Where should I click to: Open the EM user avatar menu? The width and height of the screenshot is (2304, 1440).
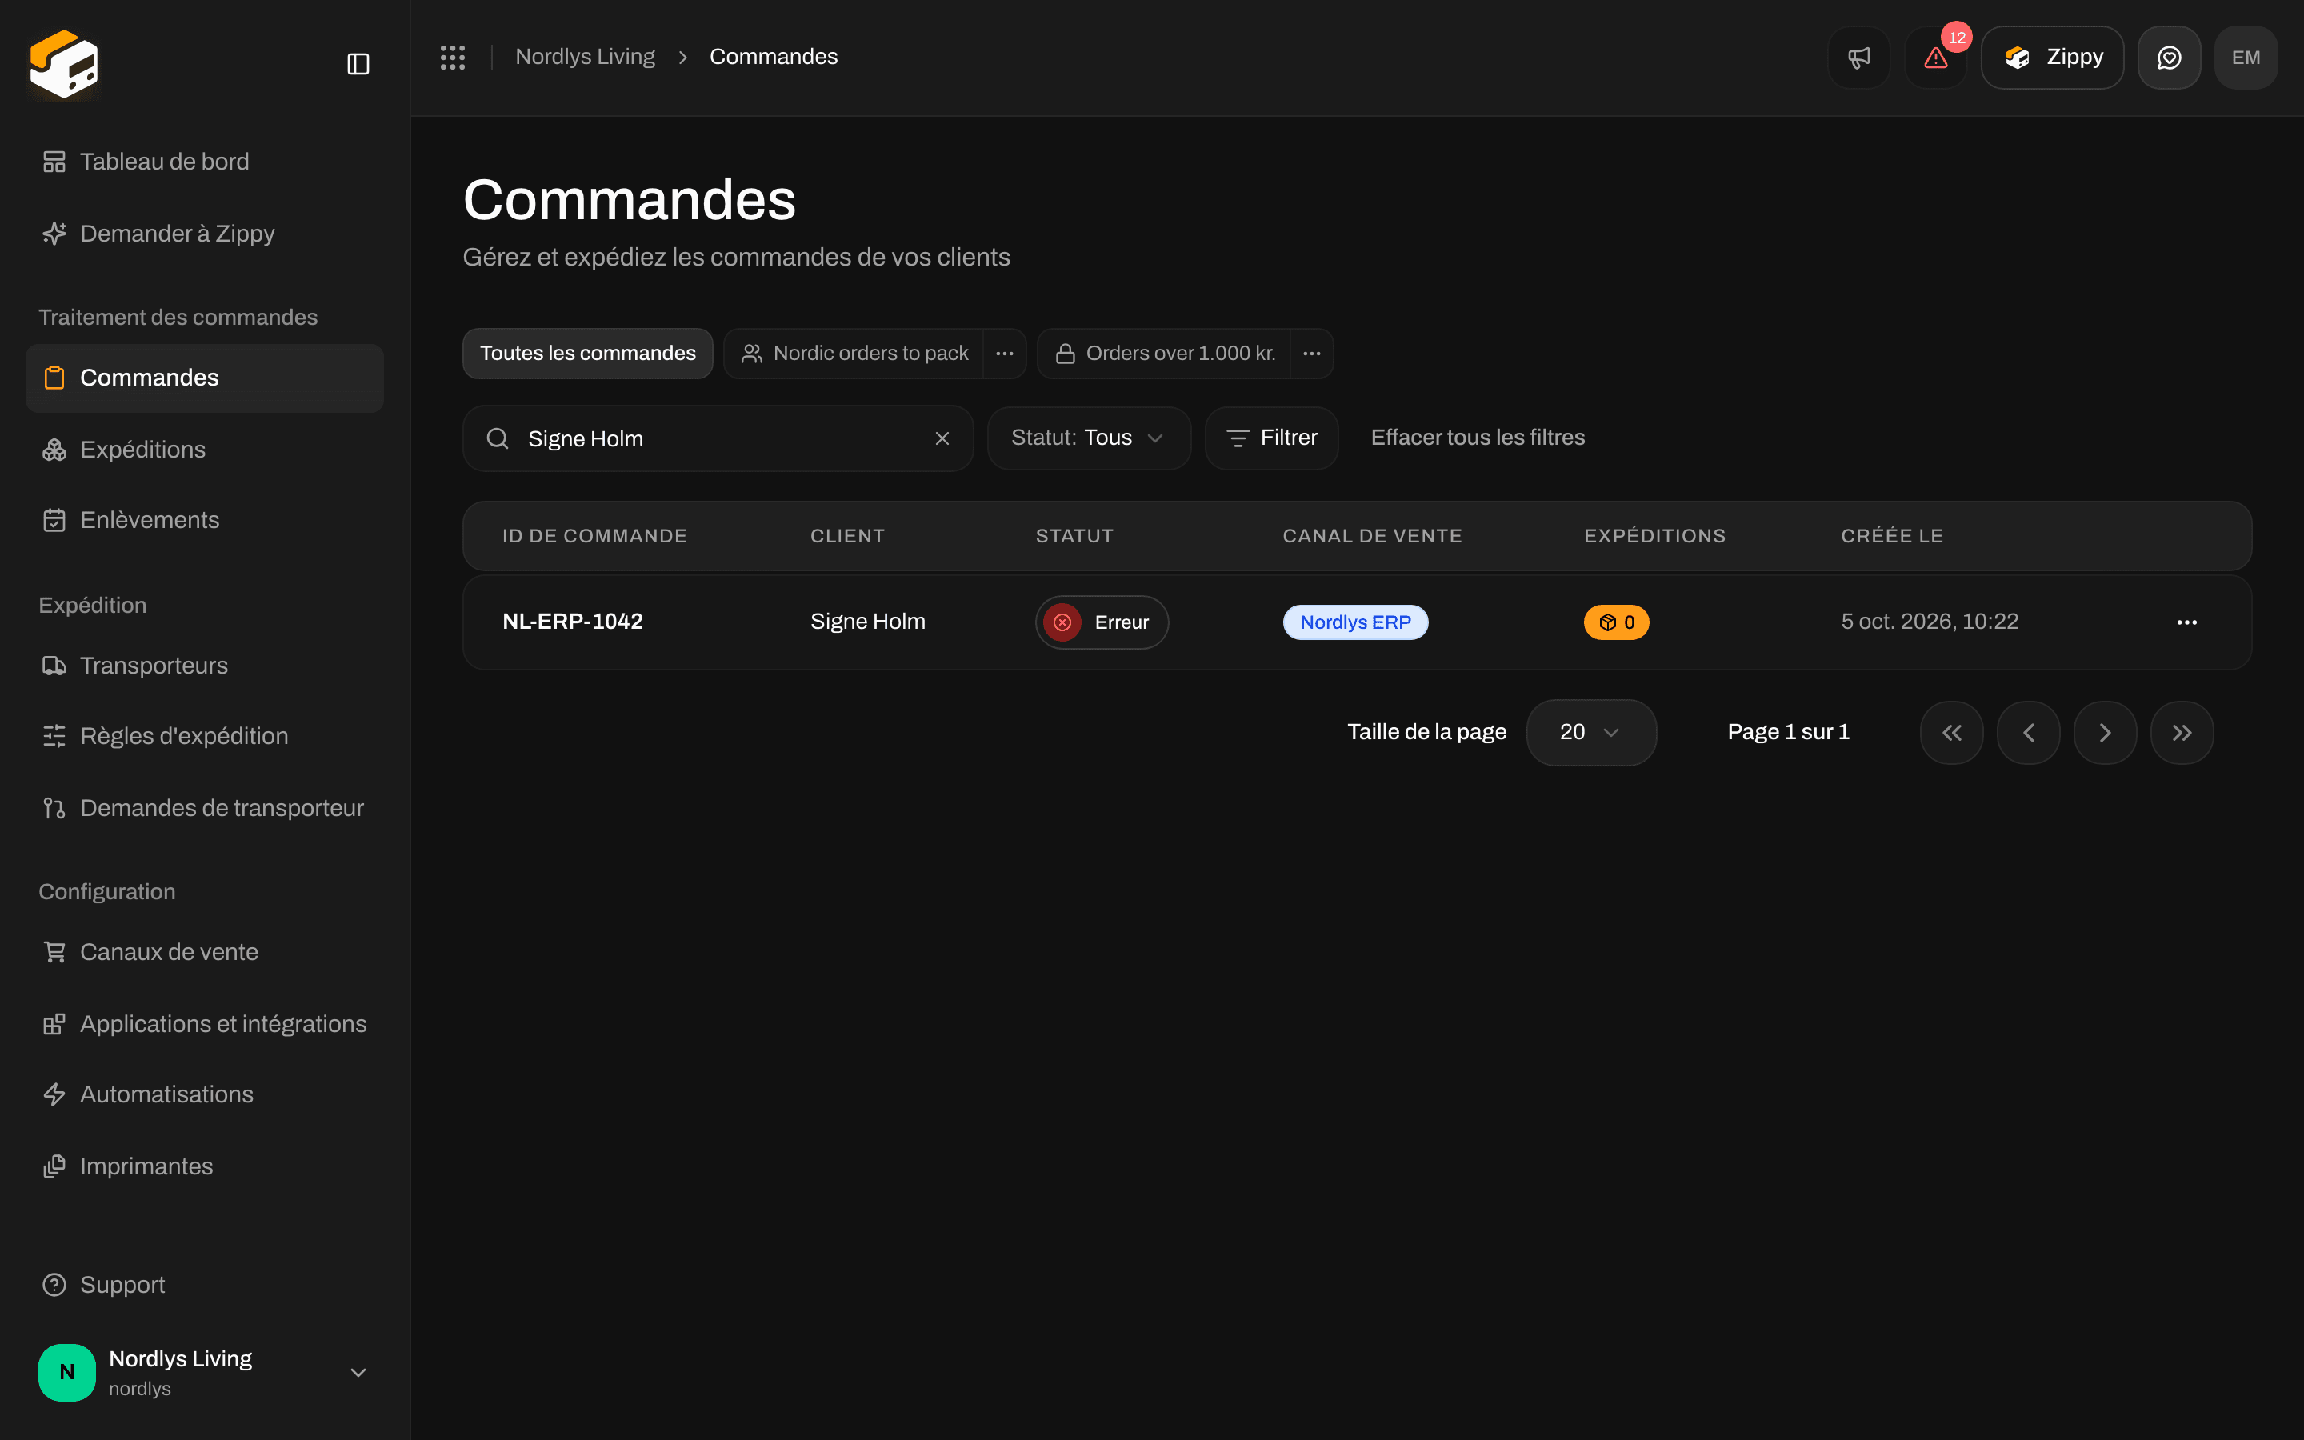tap(2246, 57)
